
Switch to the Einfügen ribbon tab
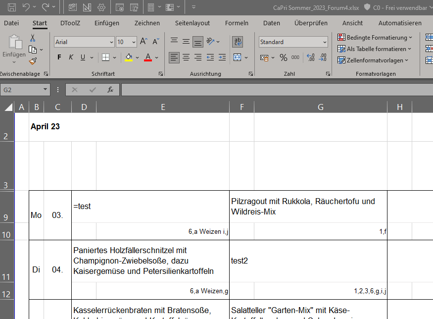pos(107,23)
